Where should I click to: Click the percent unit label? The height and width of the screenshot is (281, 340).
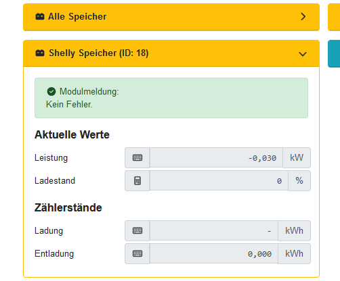point(299,180)
